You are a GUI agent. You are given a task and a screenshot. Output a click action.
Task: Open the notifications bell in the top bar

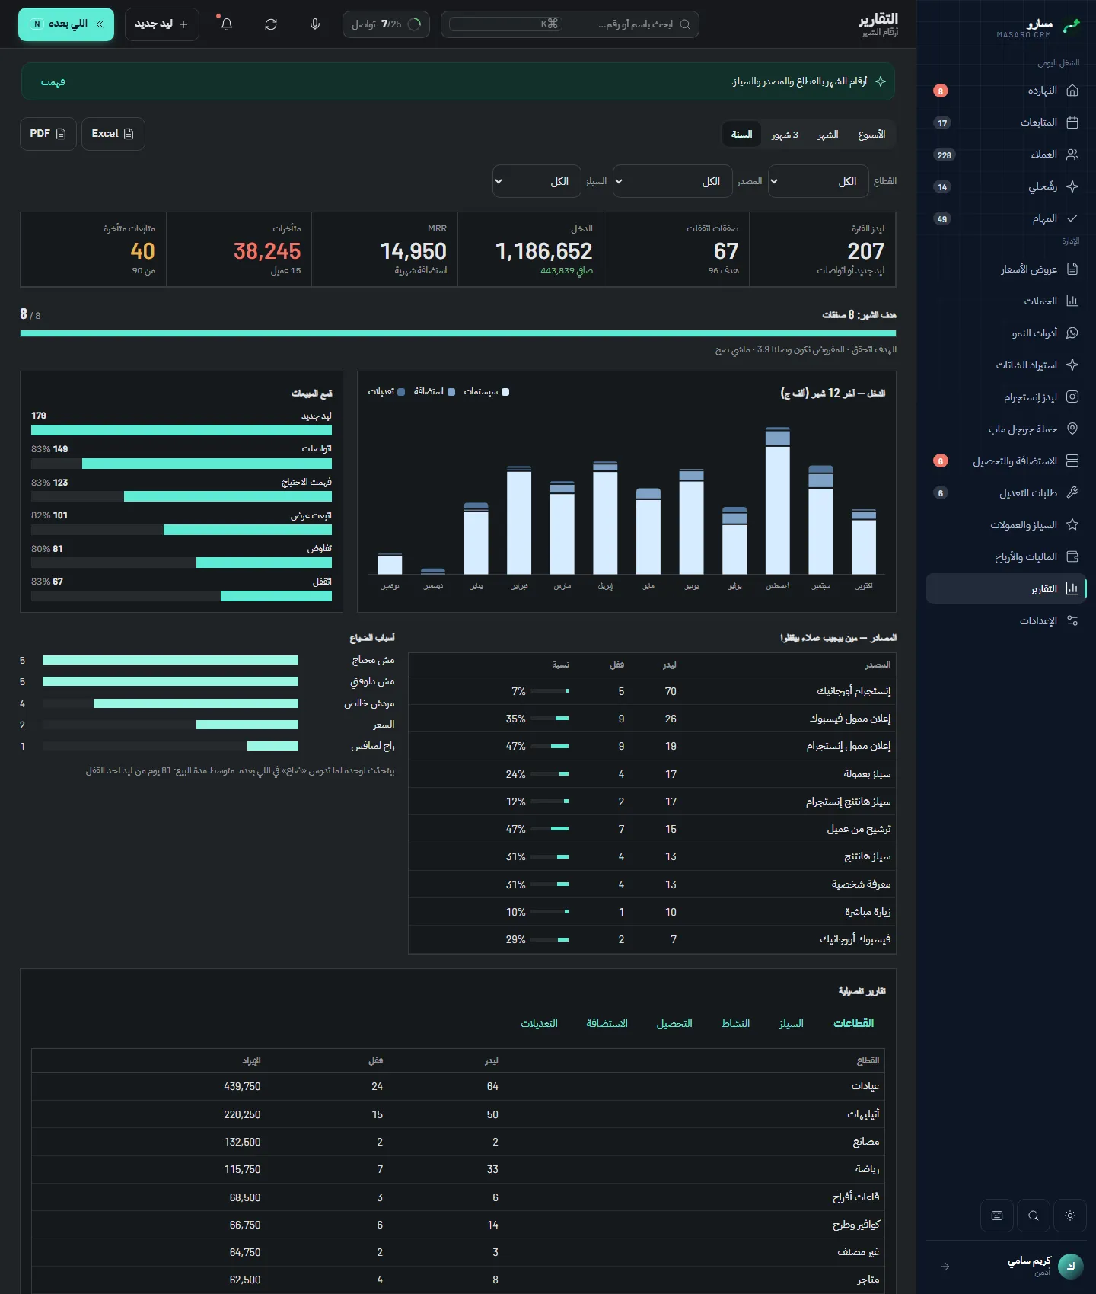tap(227, 24)
